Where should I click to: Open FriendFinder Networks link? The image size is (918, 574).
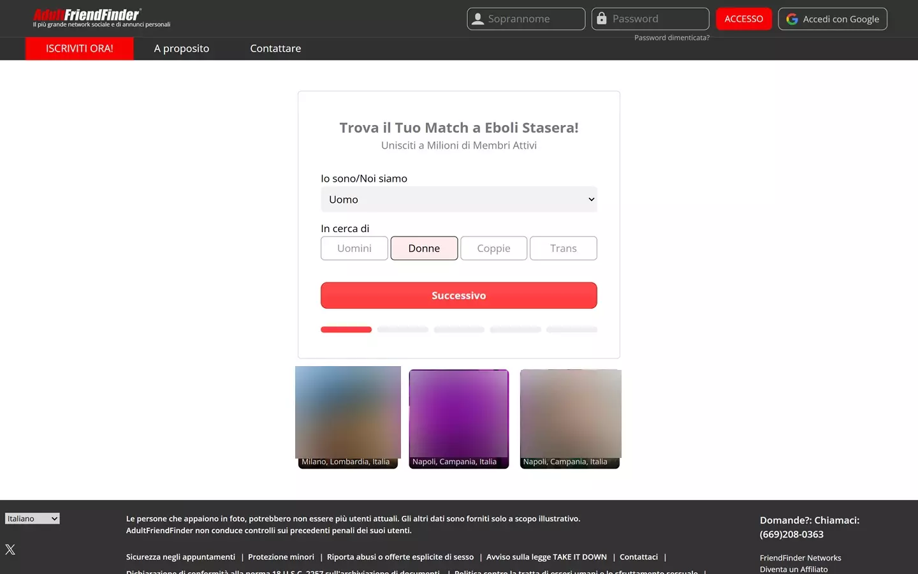pyautogui.click(x=800, y=557)
